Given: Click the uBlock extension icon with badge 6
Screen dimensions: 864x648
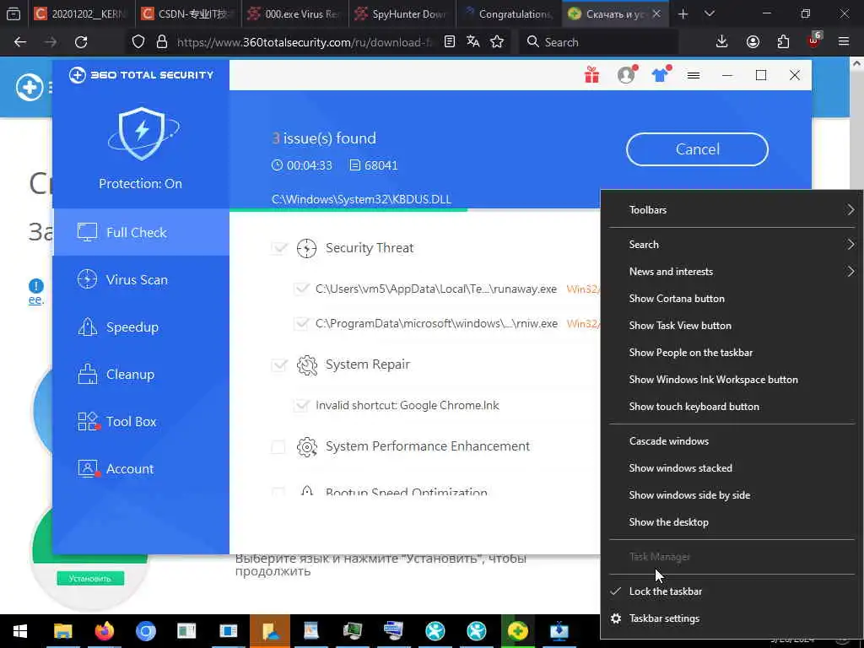Looking at the screenshot, I should (x=814, y=40).
